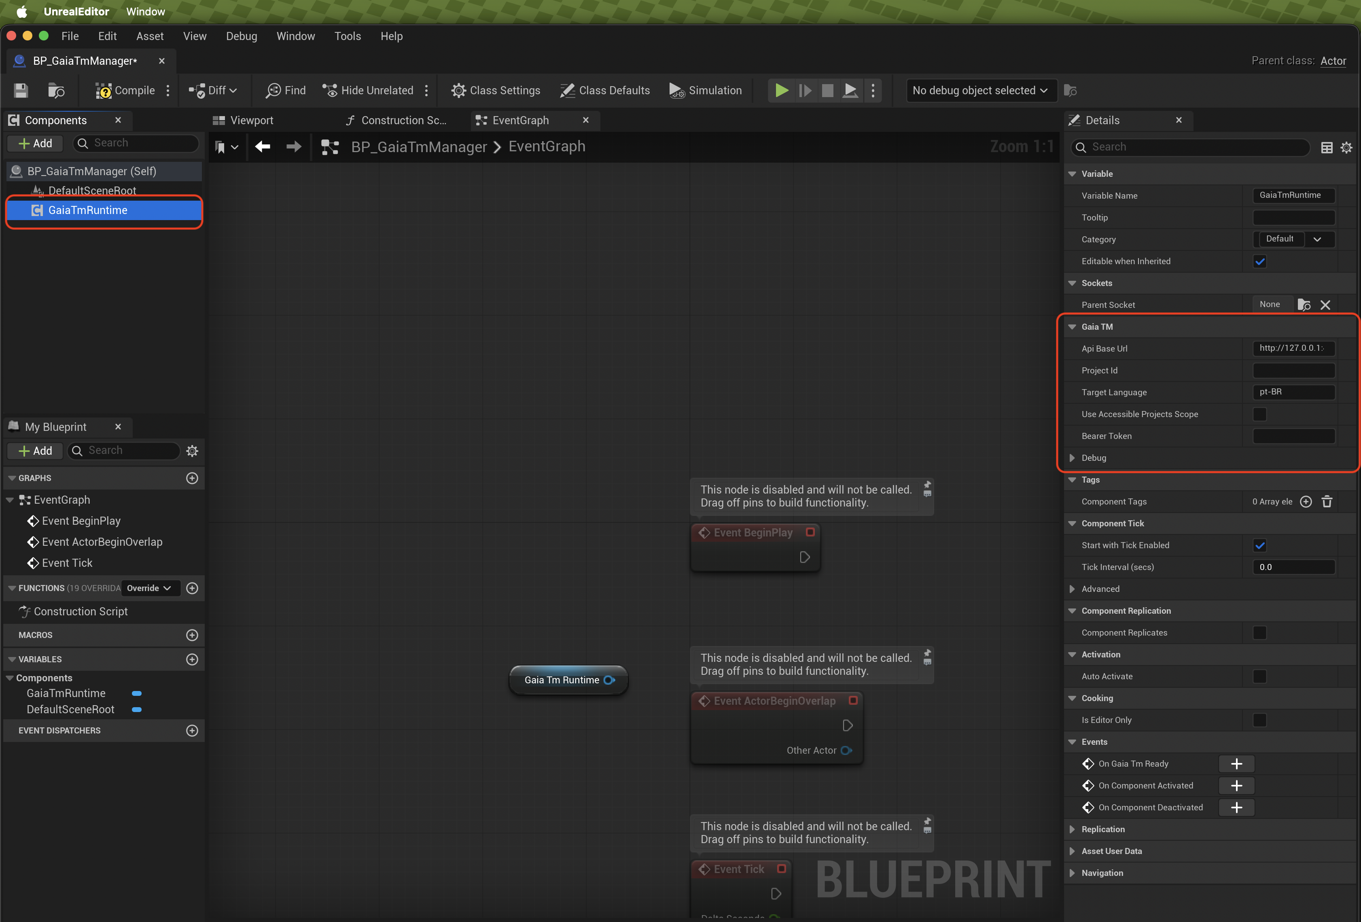Toggle Editable when Inherited checkbox
This screenshot has height=922, width=1361.
point(1260,261)
